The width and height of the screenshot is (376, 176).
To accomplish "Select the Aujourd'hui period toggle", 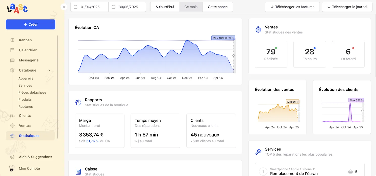I will (x=165, y=7).
